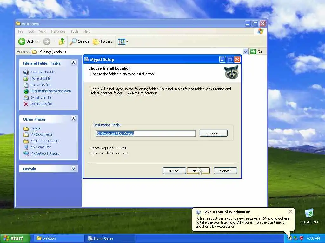Close the Windows XP tour balloon
Image resolution: width=325 pixels, height=243 pixels.
tap(290, 211)
